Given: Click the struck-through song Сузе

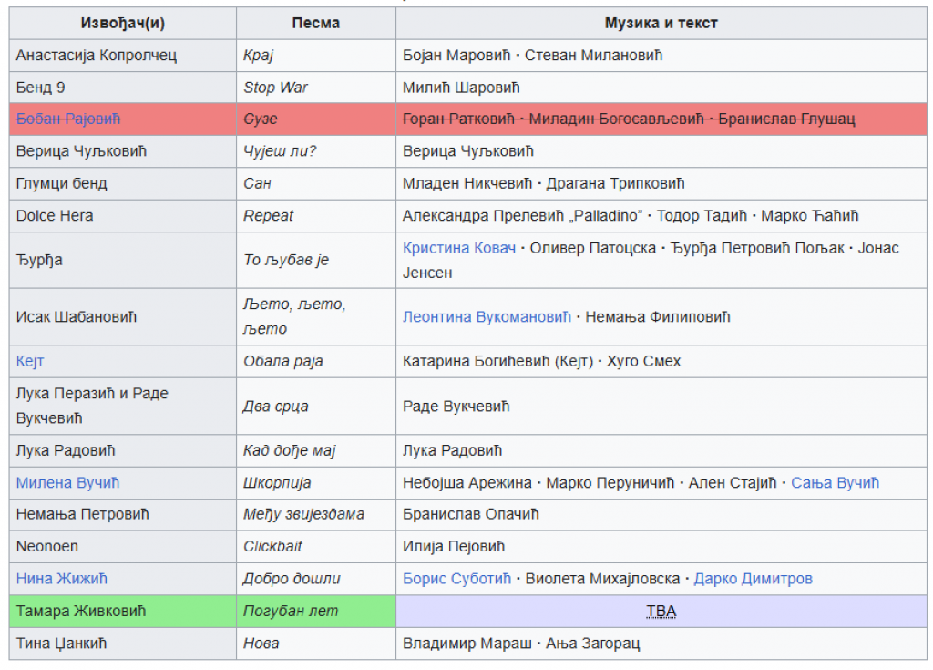Looking at the screenshot, I should point(261,119).
